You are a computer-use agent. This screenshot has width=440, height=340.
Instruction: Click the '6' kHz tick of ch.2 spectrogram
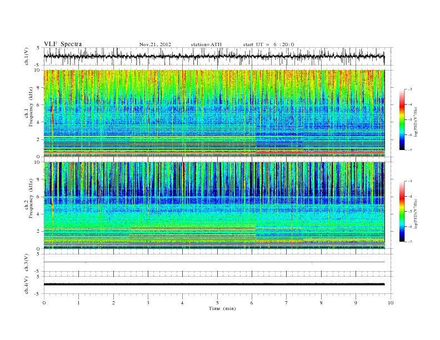(x=39, y=197)
